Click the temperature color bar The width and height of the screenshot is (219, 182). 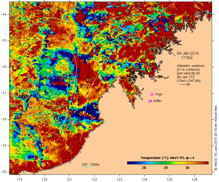pyautogui.click(x=168, y=163)
